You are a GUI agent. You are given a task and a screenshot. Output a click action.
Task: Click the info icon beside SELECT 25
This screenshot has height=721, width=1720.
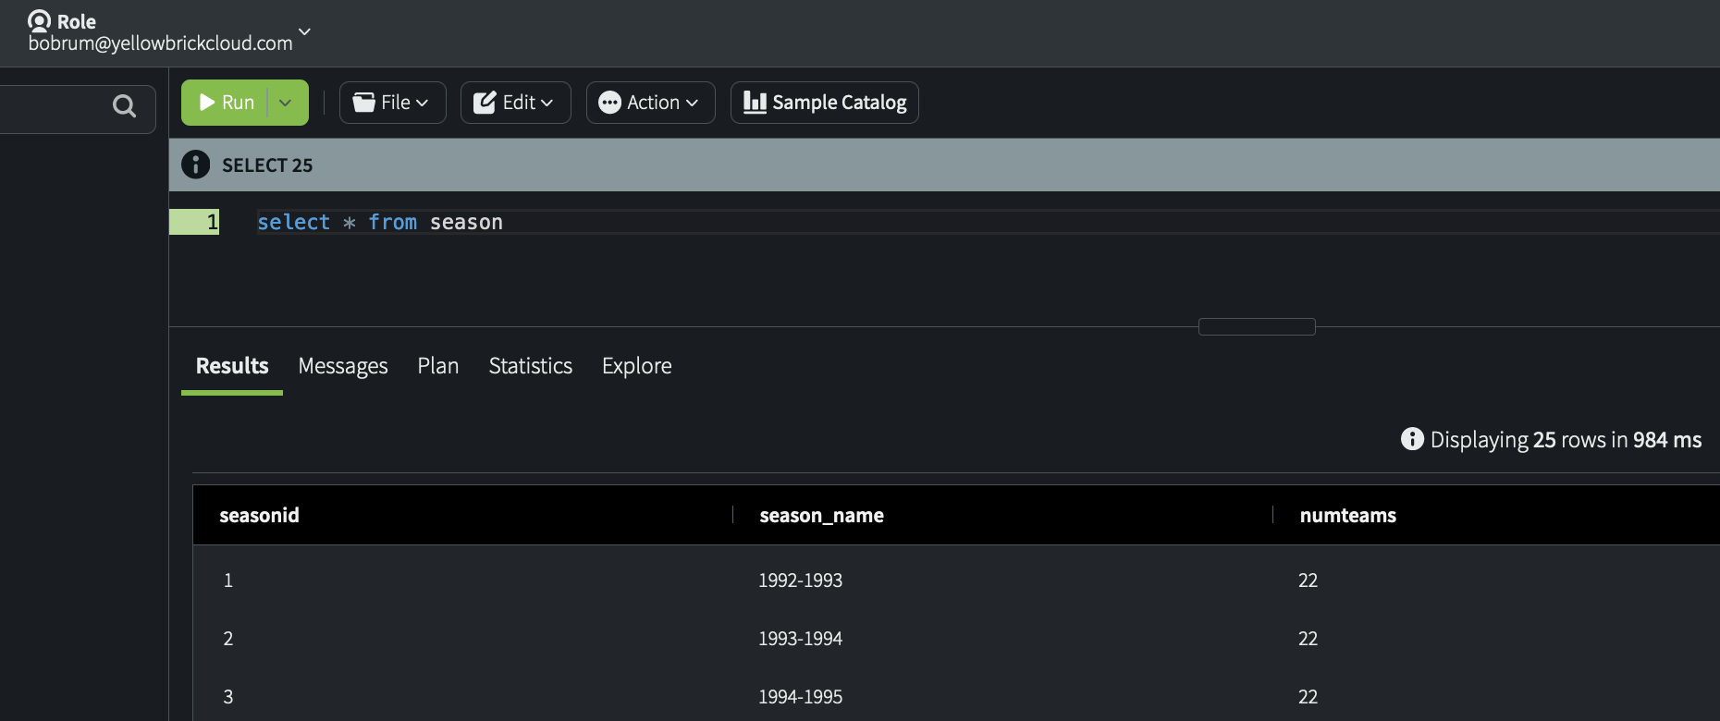(195, 165)
